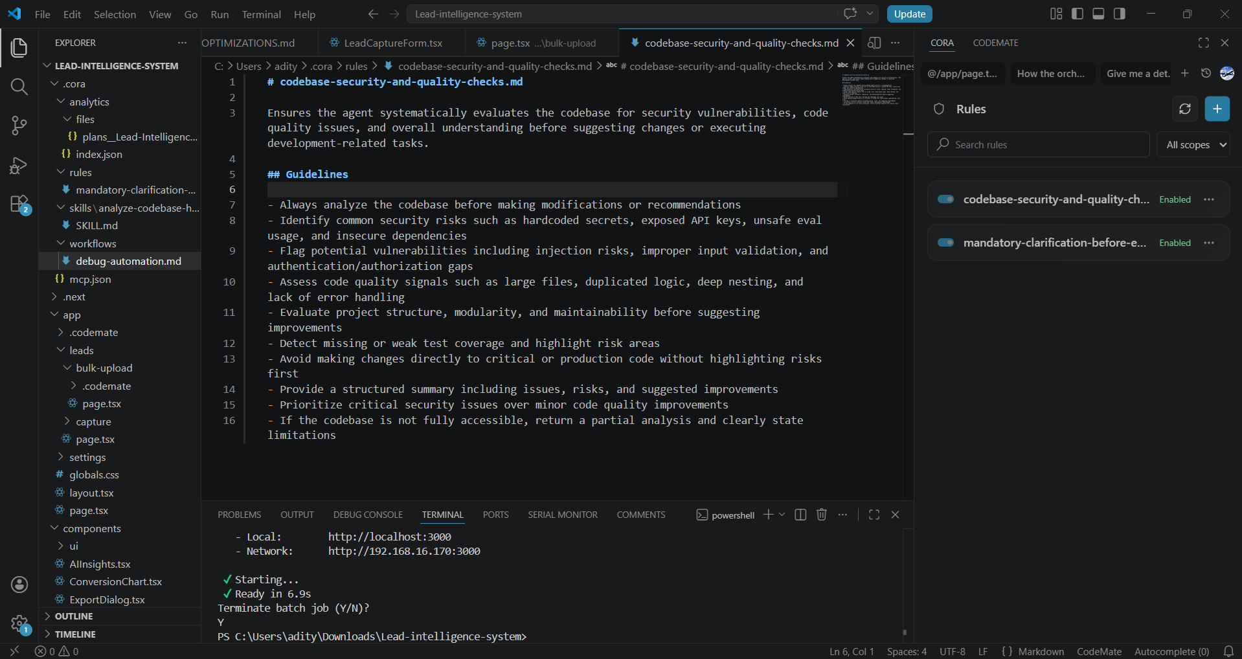Go forward with the navigation arrow
1242x659 pixels.
pyautogui.click(x=394, y=14)
